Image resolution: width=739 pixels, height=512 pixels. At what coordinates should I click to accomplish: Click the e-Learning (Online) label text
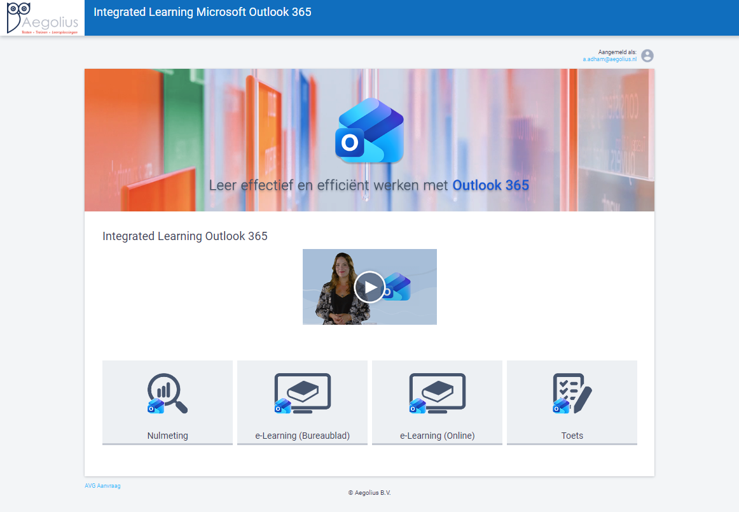tap(437, 436)
